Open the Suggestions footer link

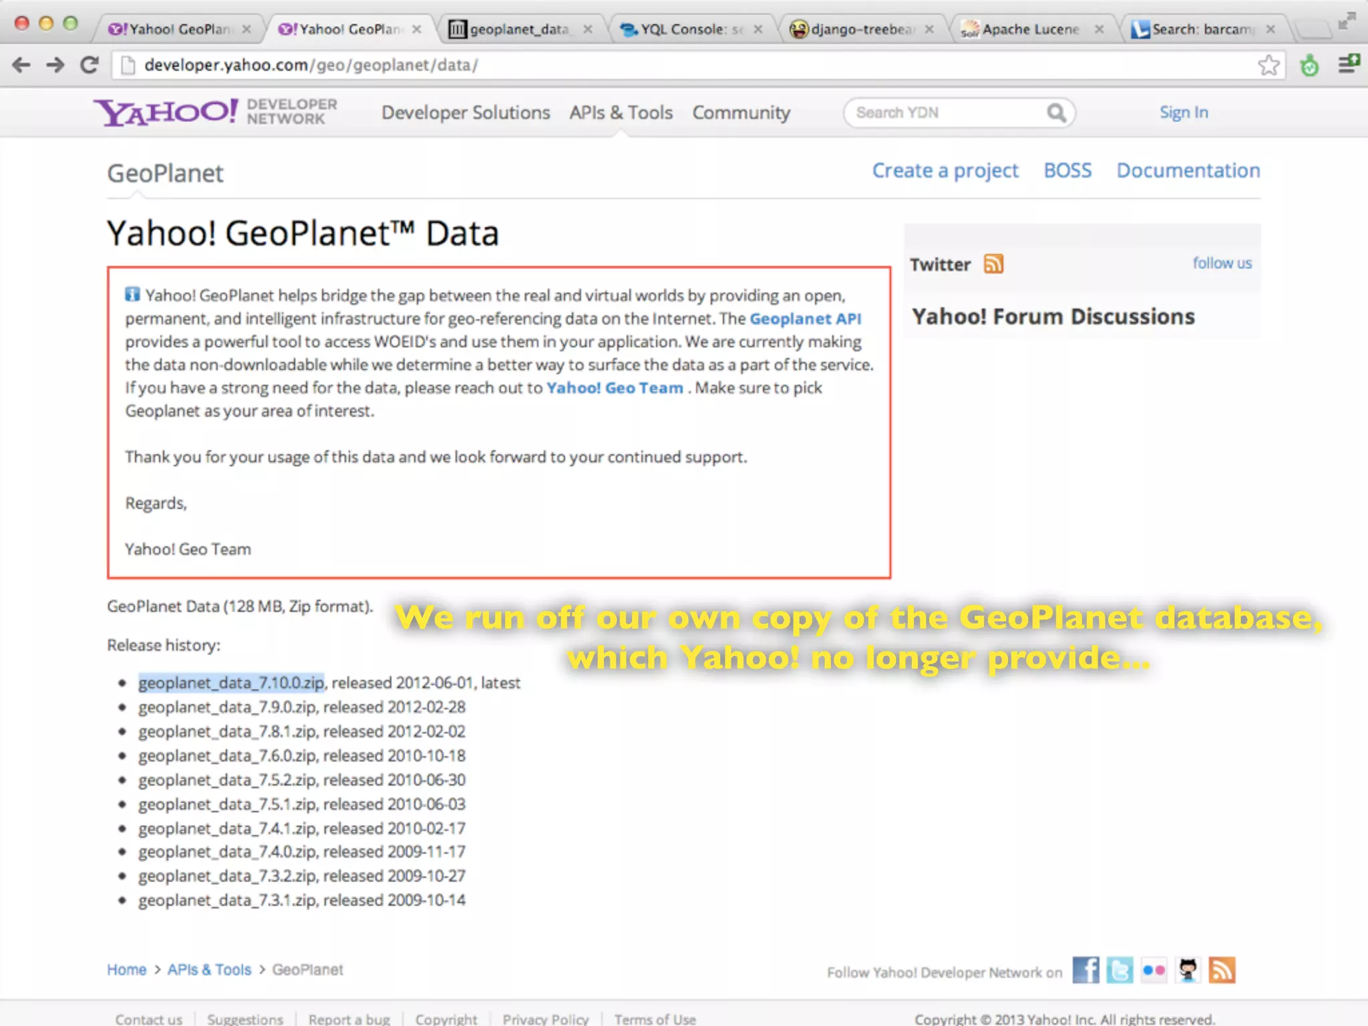(245, 1019)
